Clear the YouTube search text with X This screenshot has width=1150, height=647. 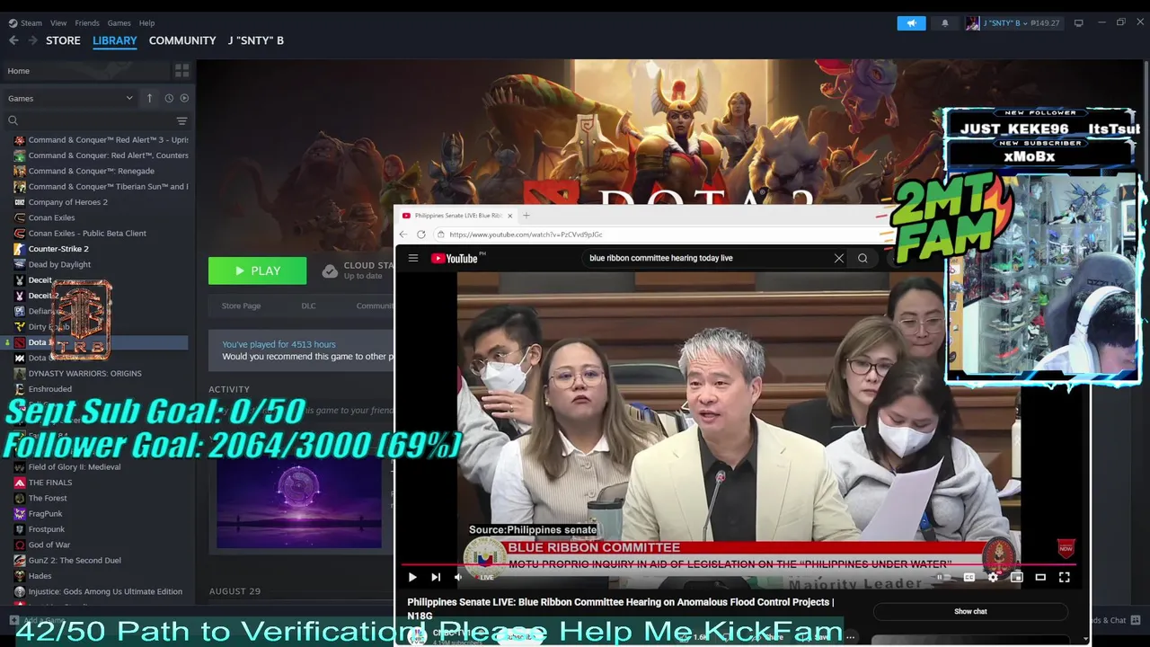pyautogui.click(x=839, y=258)
